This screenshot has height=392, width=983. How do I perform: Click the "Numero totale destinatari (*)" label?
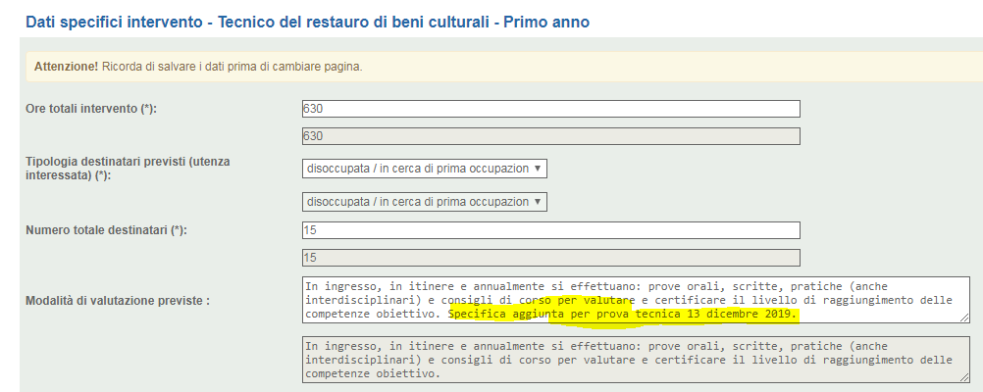pos(106,230)
